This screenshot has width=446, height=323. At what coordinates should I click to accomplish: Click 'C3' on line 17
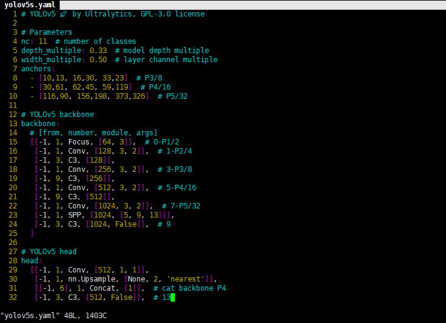73,160
